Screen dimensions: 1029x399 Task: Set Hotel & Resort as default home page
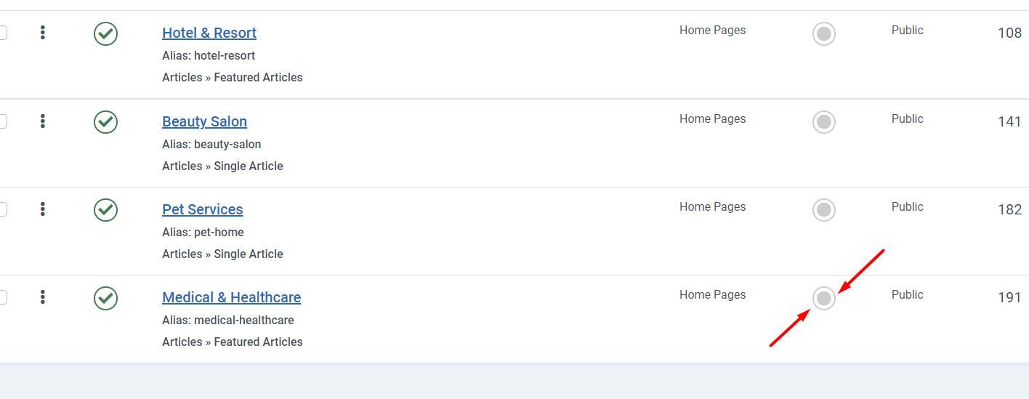[823, 33]
